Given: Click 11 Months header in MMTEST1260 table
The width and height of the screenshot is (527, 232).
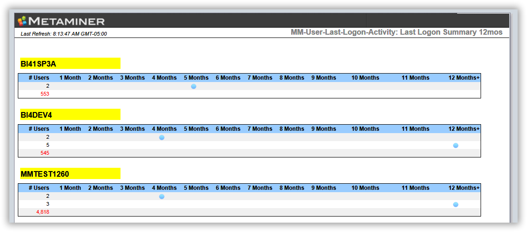Looking at the screenshot, I should [415, 188].
